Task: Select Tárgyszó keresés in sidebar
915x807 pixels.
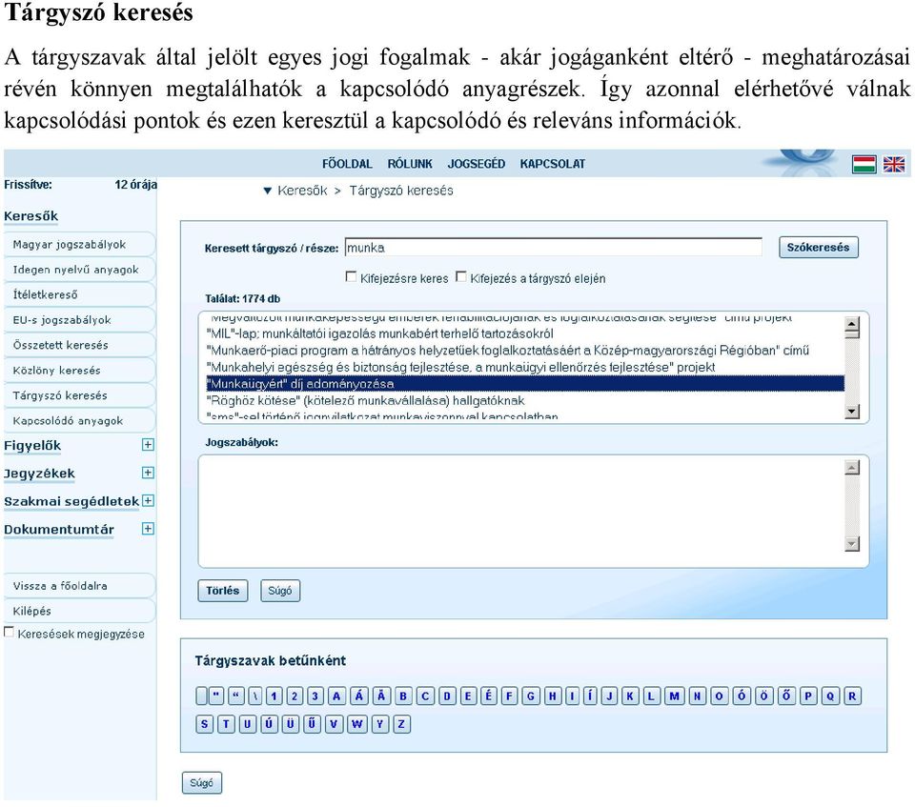Action: [79, 395]
